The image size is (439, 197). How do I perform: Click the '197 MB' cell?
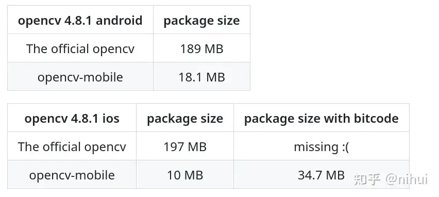tap(185, 146)
